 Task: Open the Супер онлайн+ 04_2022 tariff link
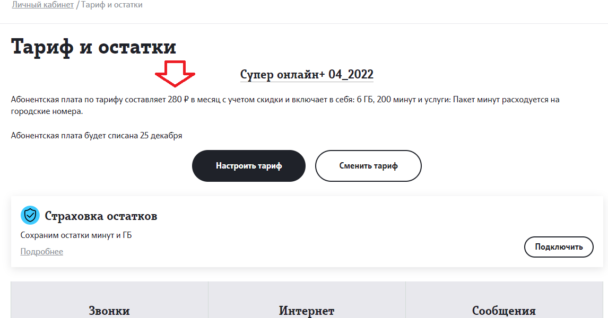coord(307,74)
